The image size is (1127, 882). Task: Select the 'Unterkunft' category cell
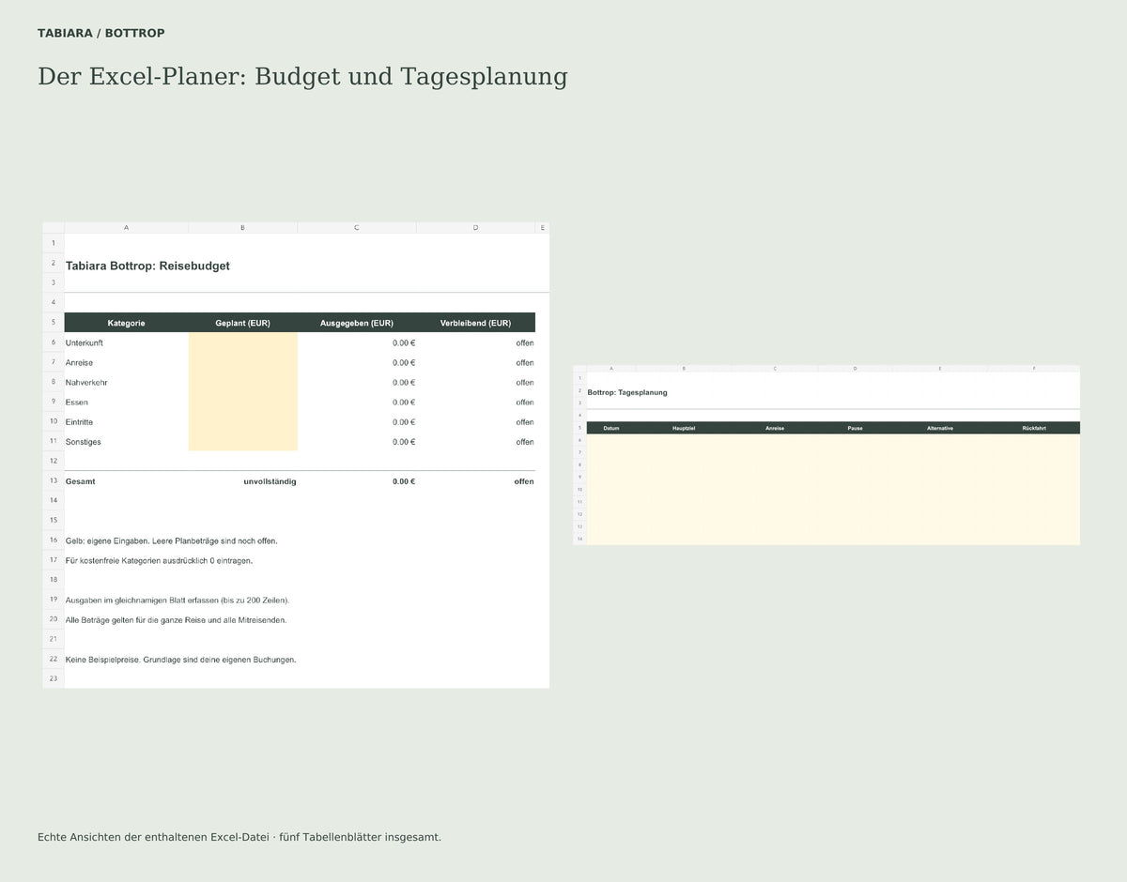tap(126, 342)
